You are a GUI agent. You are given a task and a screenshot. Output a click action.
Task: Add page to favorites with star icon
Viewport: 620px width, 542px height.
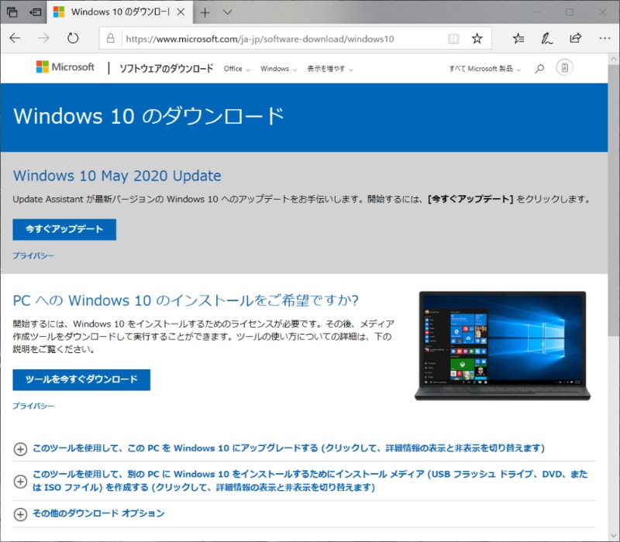point(477,38)
